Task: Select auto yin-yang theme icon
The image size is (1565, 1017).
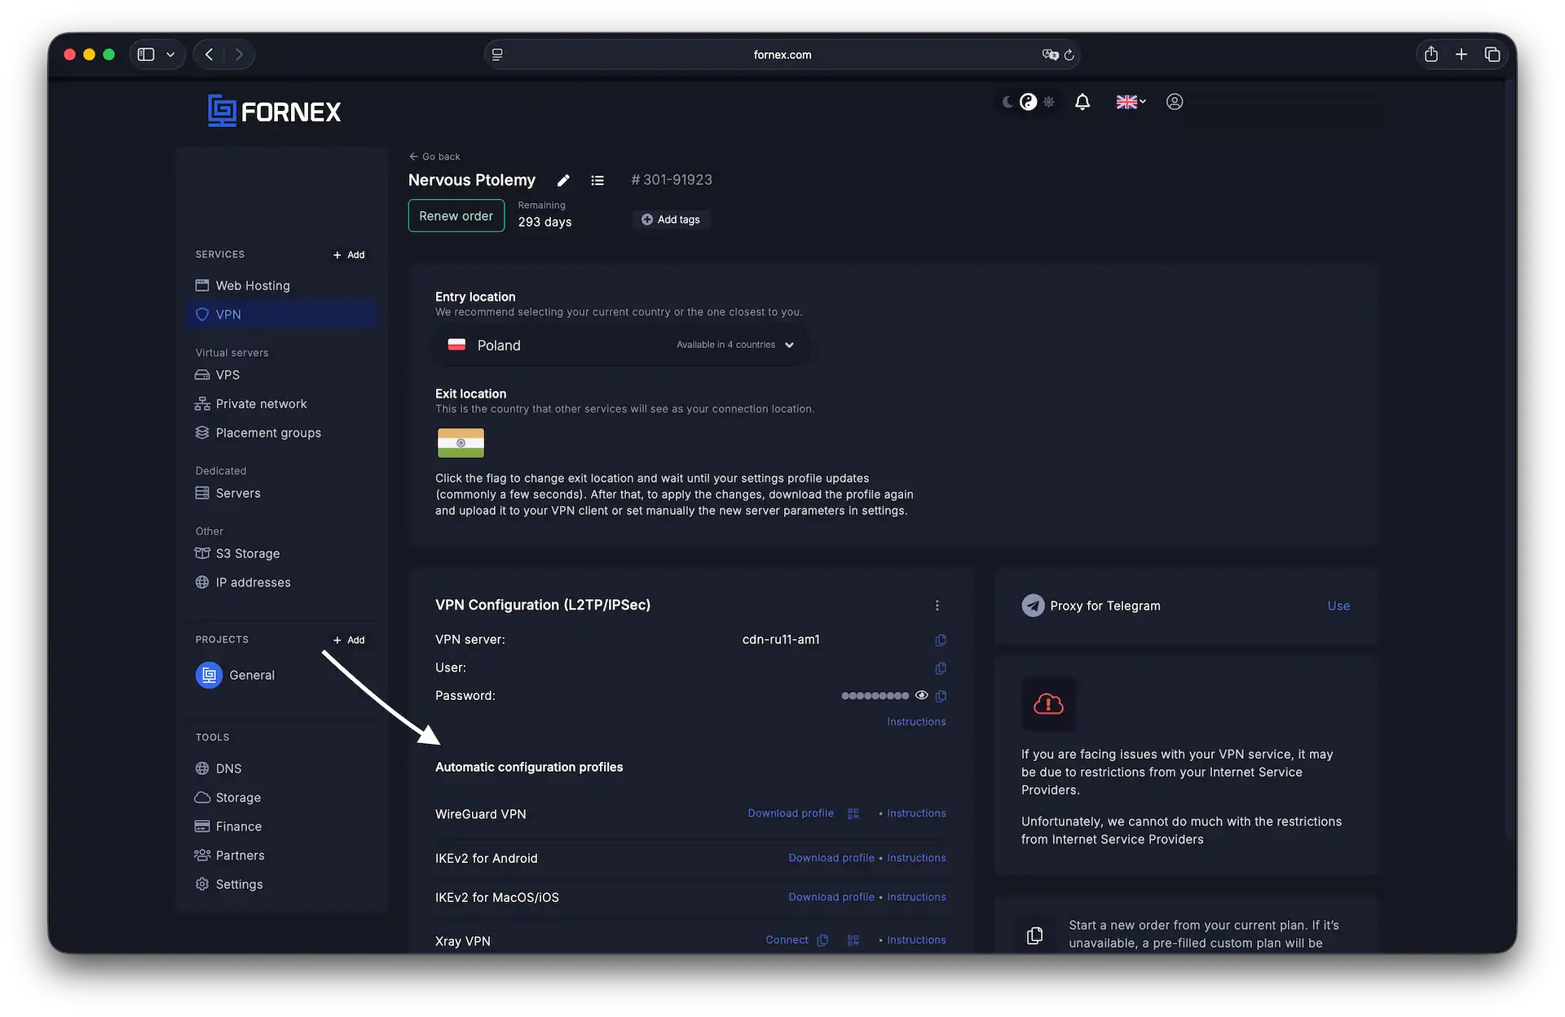Action: (1029, 102)
